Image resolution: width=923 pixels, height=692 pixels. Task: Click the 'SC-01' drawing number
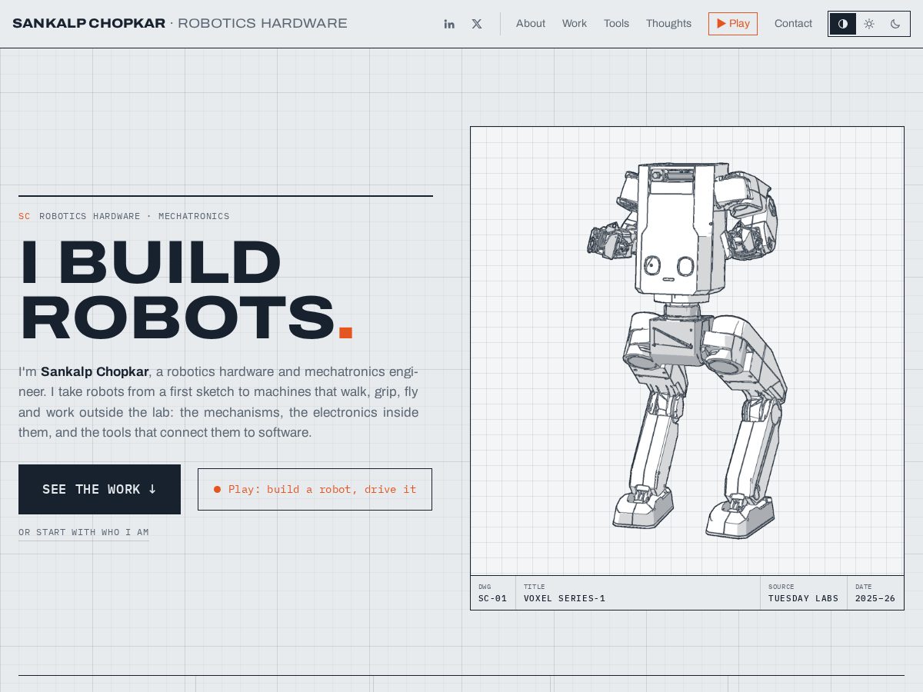pyautogui.click(x=492, y=598)
